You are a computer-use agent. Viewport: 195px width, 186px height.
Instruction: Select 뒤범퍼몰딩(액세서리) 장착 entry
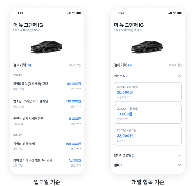pos(47,86)
